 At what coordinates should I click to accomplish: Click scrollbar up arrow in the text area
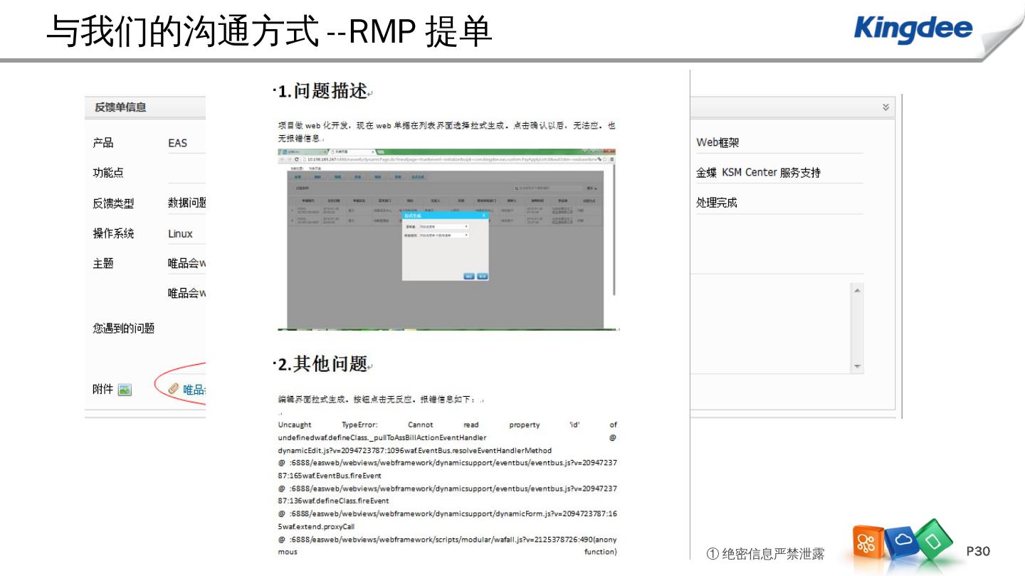[857, 291]
